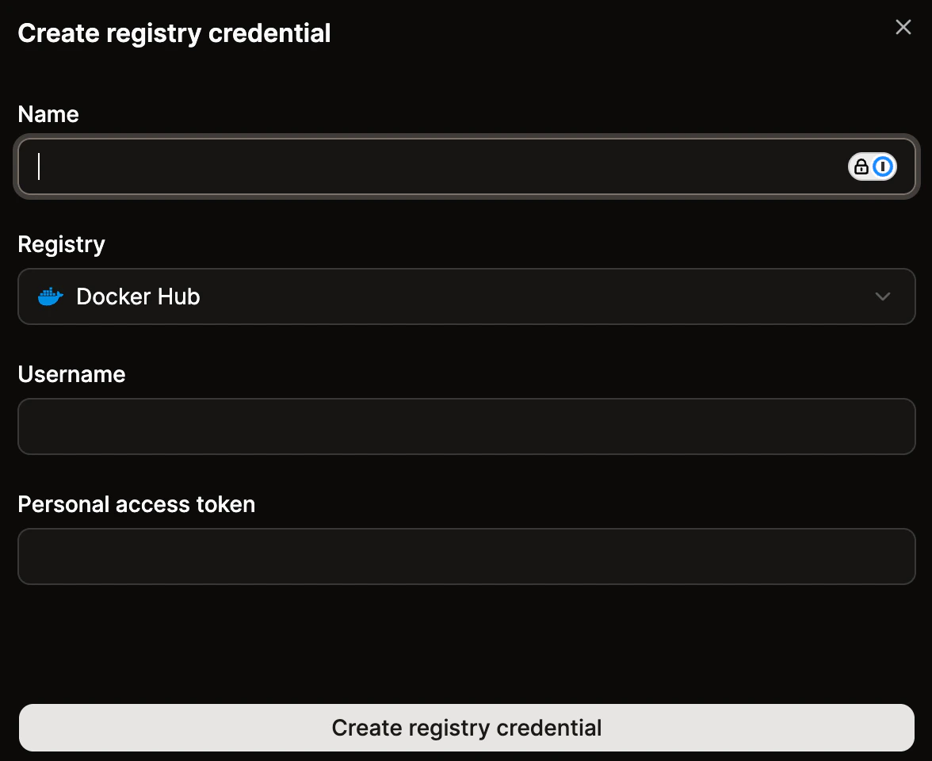Click the Username input box

466,426
